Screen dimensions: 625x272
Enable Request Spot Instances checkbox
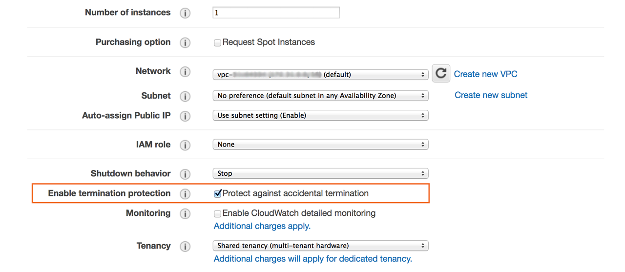pos(217,43)
